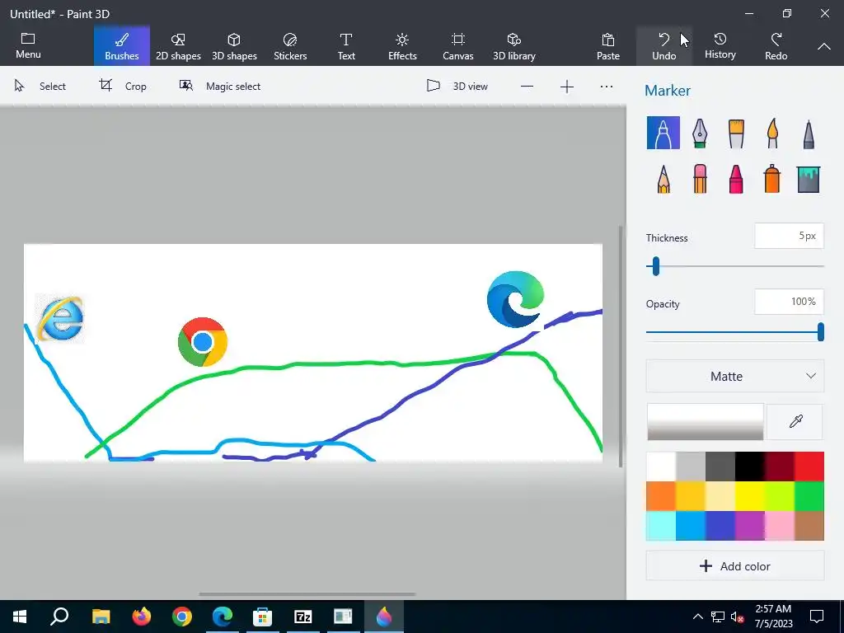The image size is (844, 633).
Task: Open the notification center
Action: pyautogui.click(x=817, y=617)
